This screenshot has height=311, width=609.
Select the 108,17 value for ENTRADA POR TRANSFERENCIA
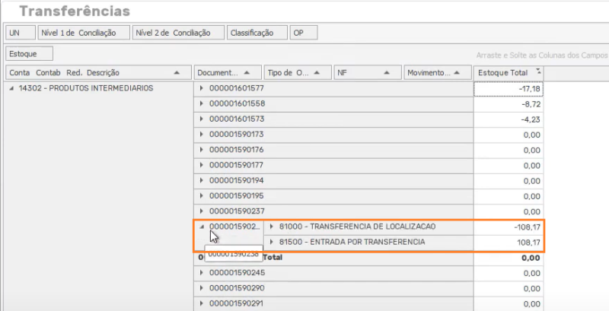pos(509,243)
